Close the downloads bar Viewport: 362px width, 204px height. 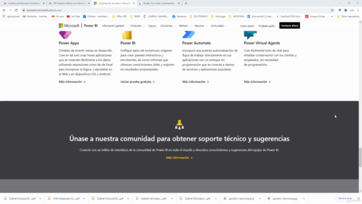click(x=359, y=198)
